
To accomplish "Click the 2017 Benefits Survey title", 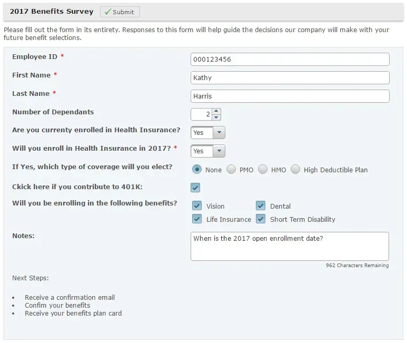I will tap(52, 12).
